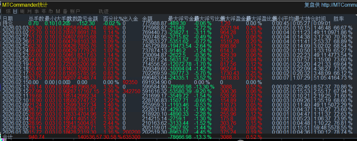
Task: Select the 2026.02.24 date row
Action: point(15,51)
